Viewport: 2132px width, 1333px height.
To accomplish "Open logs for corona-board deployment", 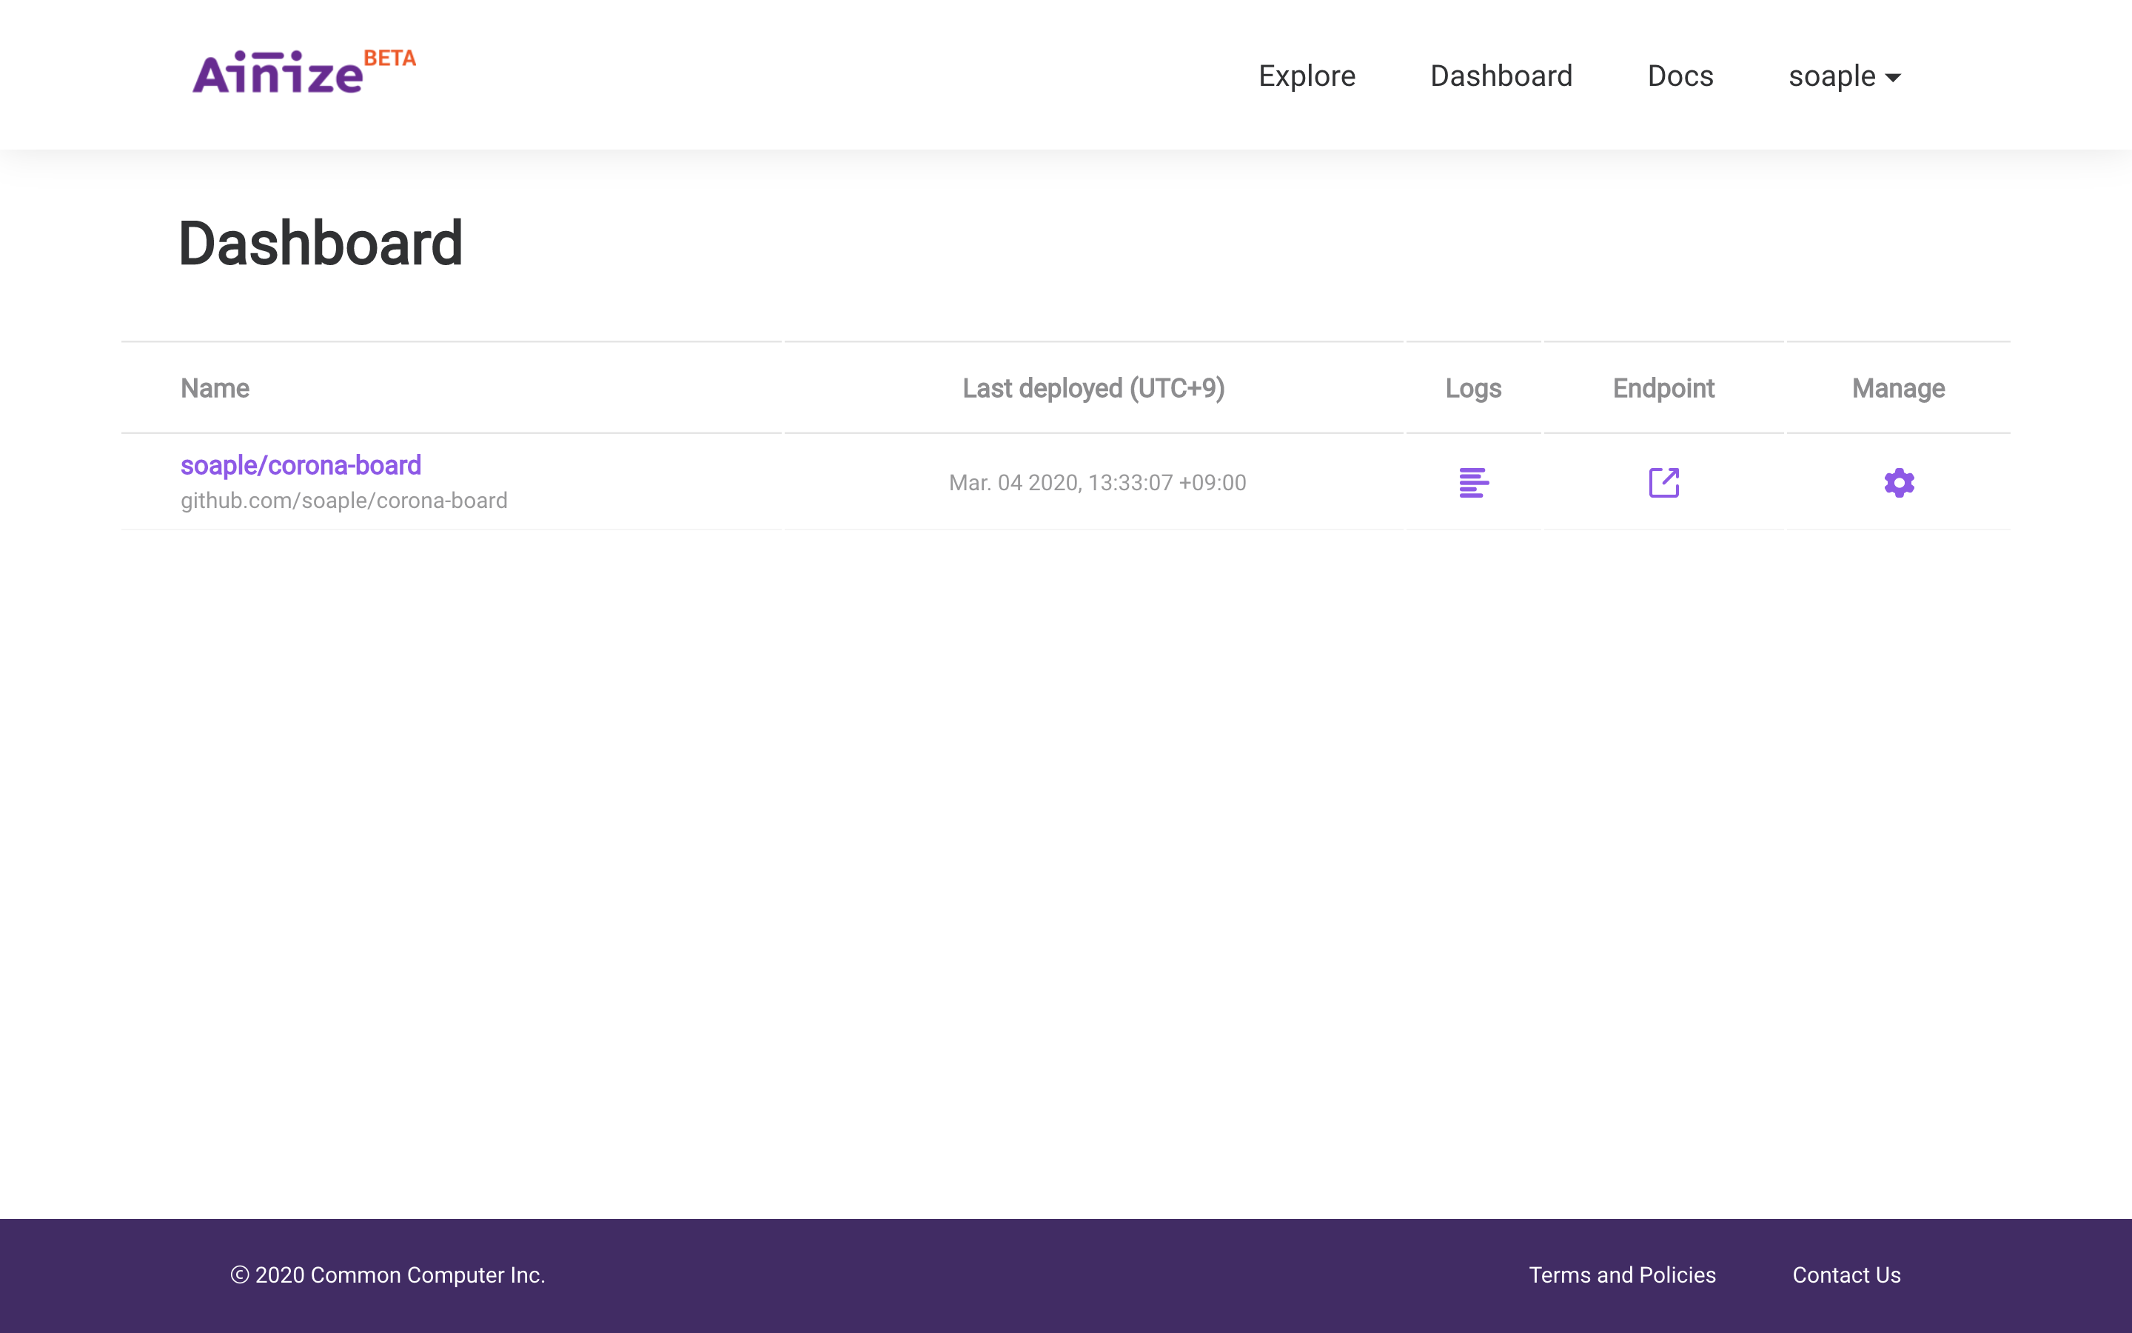I will click(x=1473, y=482).
